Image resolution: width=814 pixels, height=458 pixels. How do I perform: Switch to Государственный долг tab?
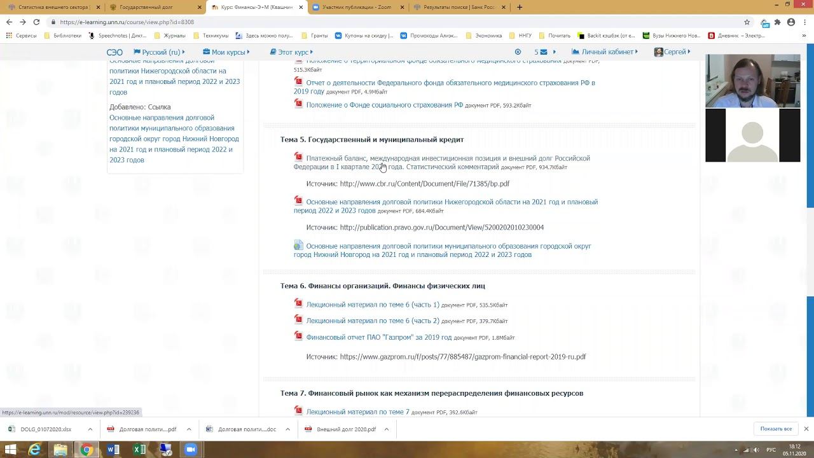[x=154, y=7]
